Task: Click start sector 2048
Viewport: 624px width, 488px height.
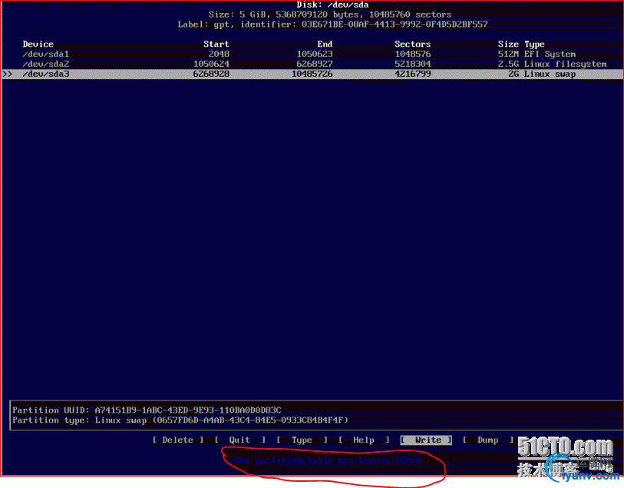Action: pyautogui.click(x=219, y=54)
